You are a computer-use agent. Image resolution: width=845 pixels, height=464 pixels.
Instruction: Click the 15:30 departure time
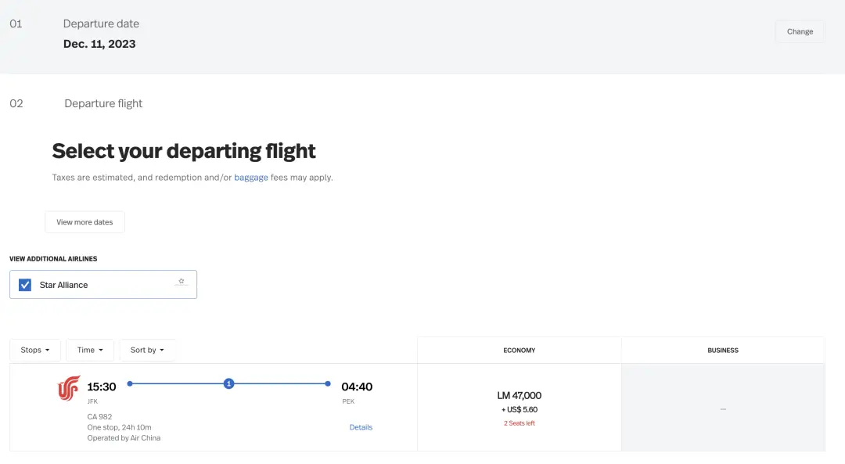point(101,387)
